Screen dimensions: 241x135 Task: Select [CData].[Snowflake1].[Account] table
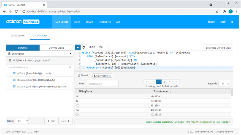point(34,73)
